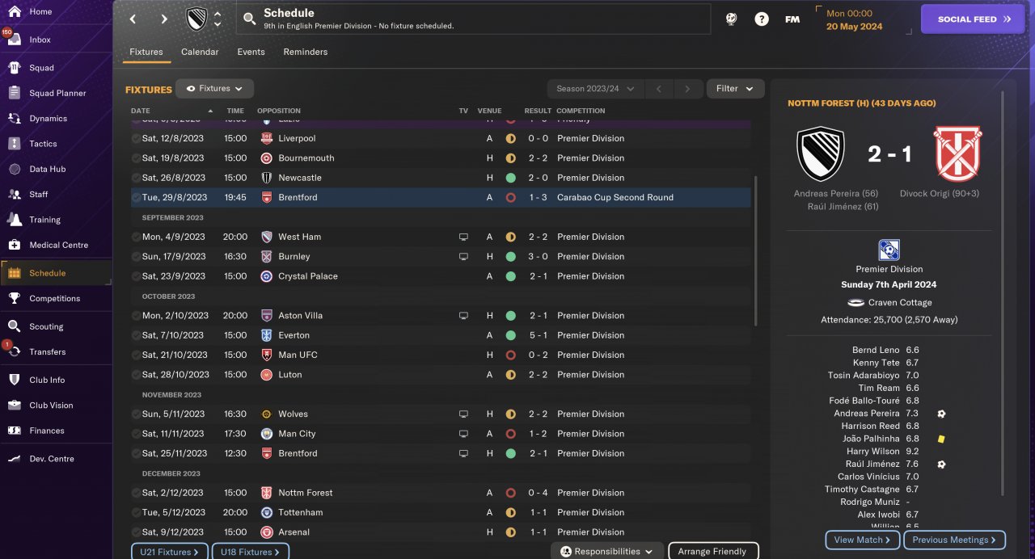Toggle the checkmark on the Burnley fixture
The image size is (1035, 559).
click(136, 257)
